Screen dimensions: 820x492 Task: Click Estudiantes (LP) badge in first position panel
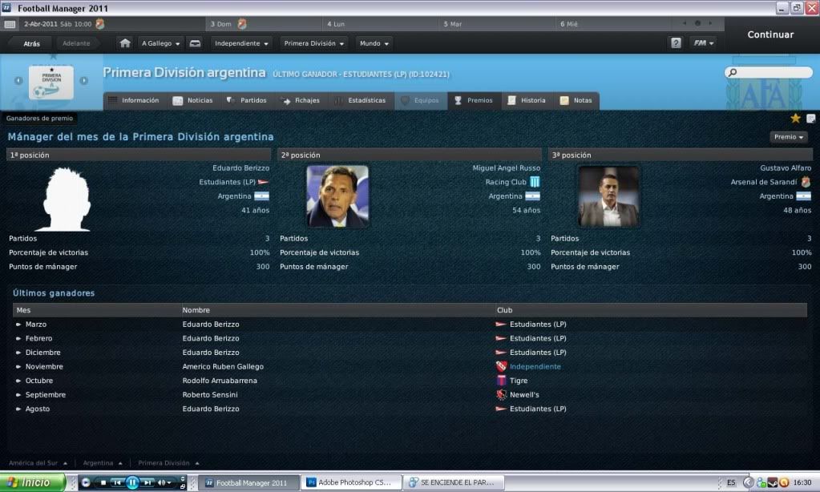pyautogui.click(x=263, y=182)
